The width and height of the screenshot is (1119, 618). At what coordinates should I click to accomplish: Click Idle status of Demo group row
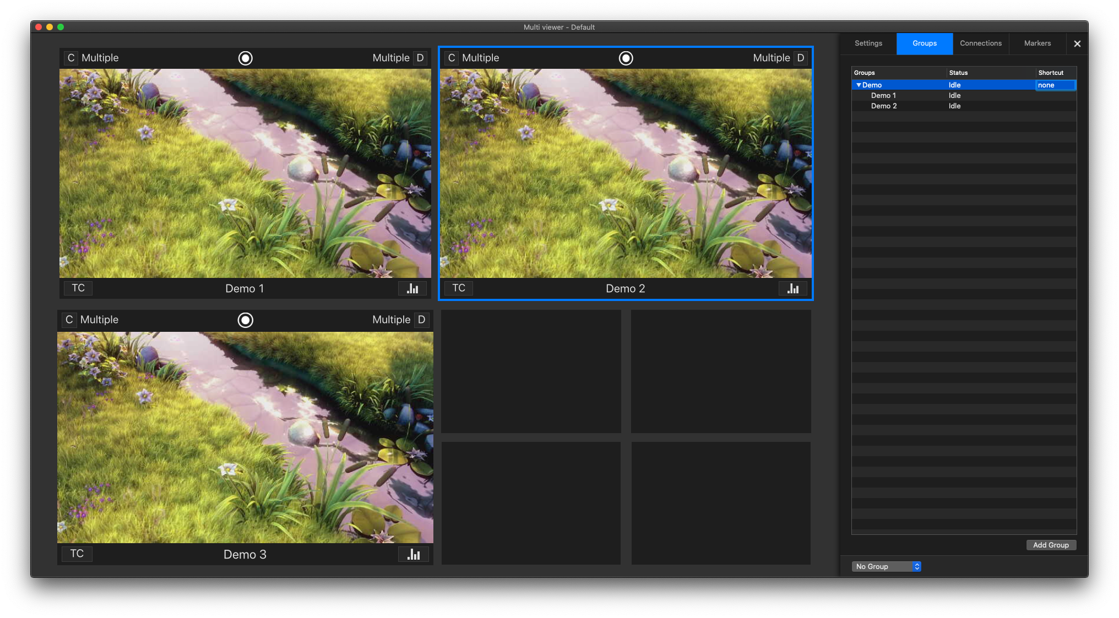tap(954, 85)
